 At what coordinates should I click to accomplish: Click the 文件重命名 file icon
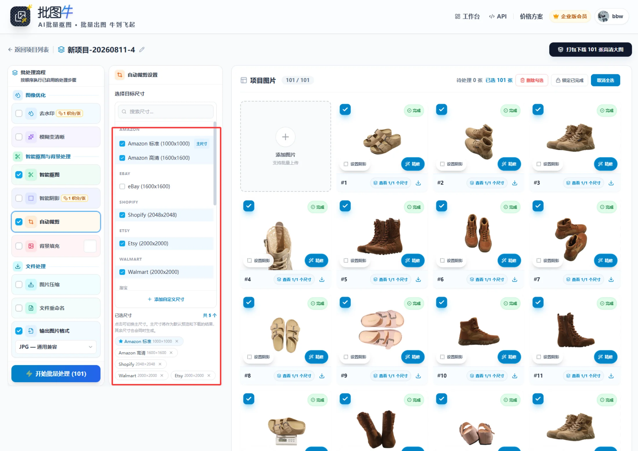coord(31,308)
